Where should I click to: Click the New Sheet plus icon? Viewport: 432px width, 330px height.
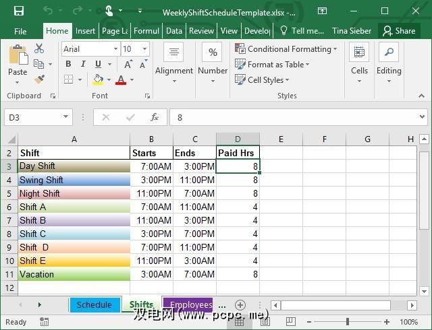click(240, 305)
